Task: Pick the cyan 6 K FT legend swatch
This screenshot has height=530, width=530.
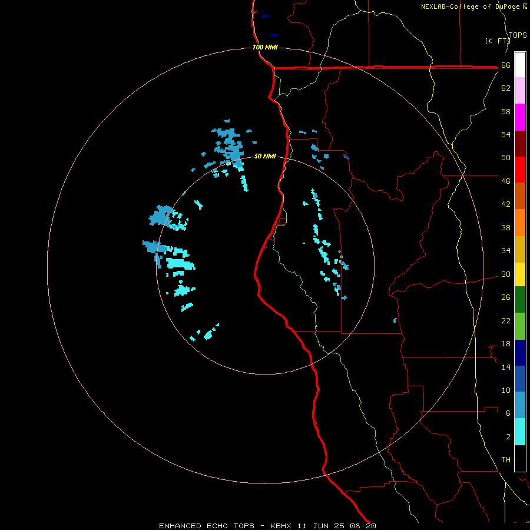Action: click(520, 432)
